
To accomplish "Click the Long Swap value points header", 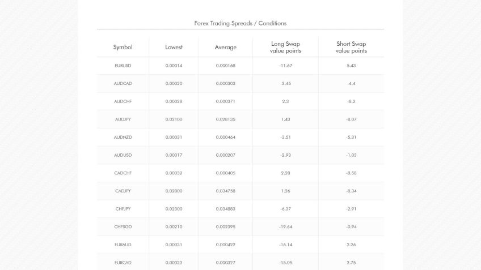I will 285,48.
